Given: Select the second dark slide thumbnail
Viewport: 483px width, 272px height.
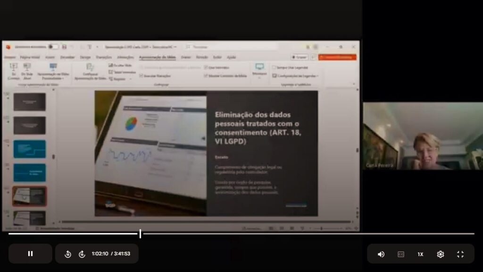Looking at the screenshot, I should 30,126.
